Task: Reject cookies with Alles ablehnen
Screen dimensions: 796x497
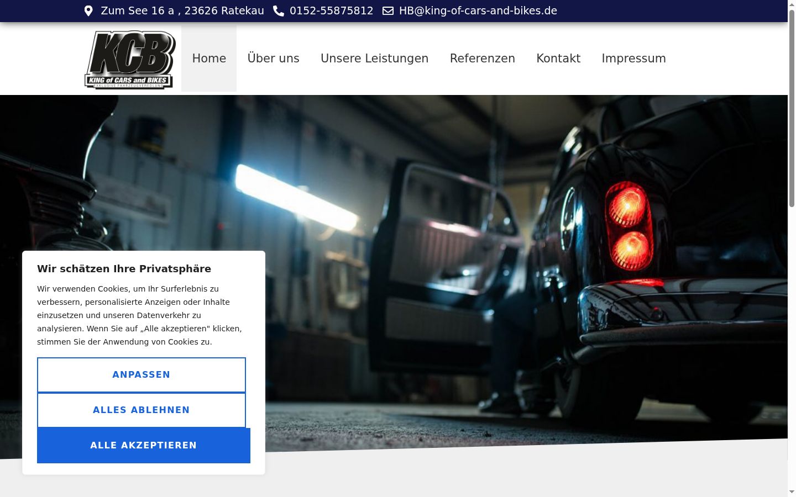Action: 142,410
